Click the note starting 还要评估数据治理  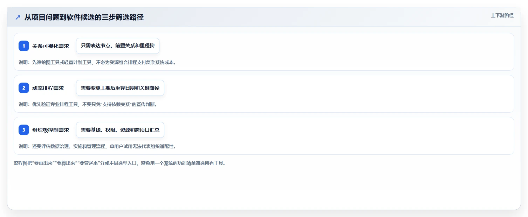97,146
